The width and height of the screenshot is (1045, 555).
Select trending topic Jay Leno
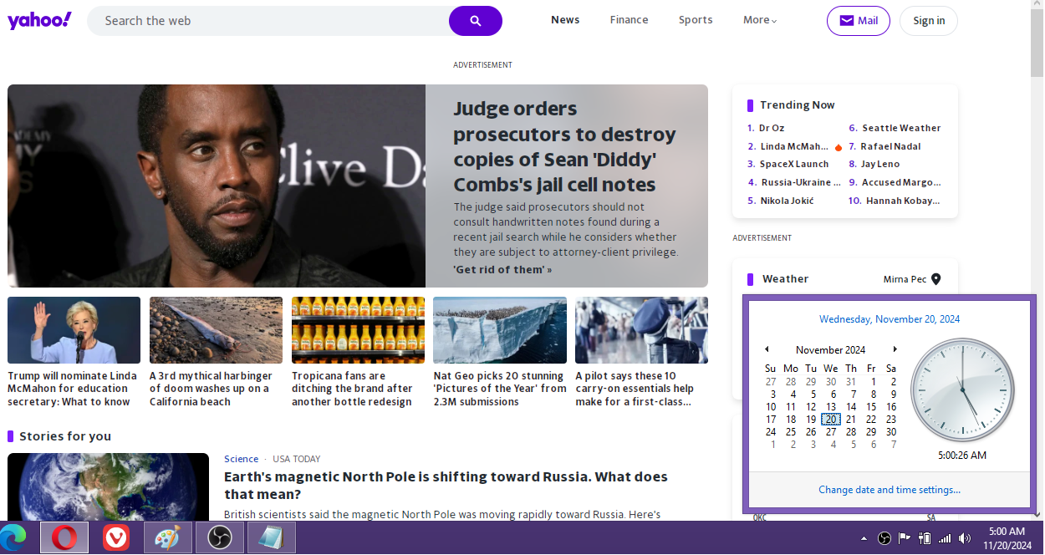[x=880, y=164]
